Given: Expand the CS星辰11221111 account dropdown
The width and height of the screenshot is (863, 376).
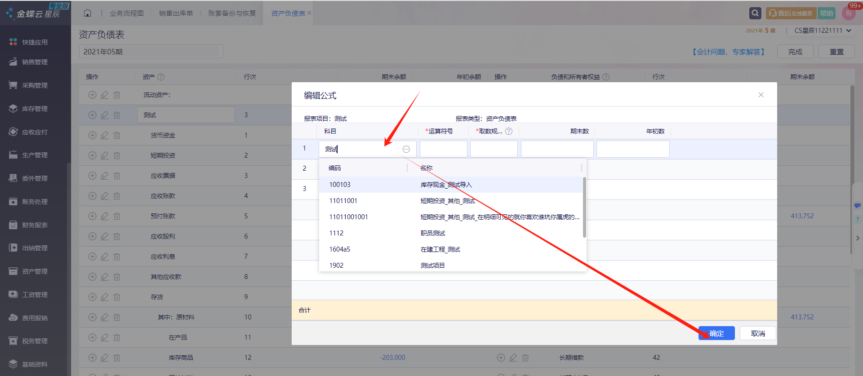Looking at the screenshot, I should (x=823, y=31).
